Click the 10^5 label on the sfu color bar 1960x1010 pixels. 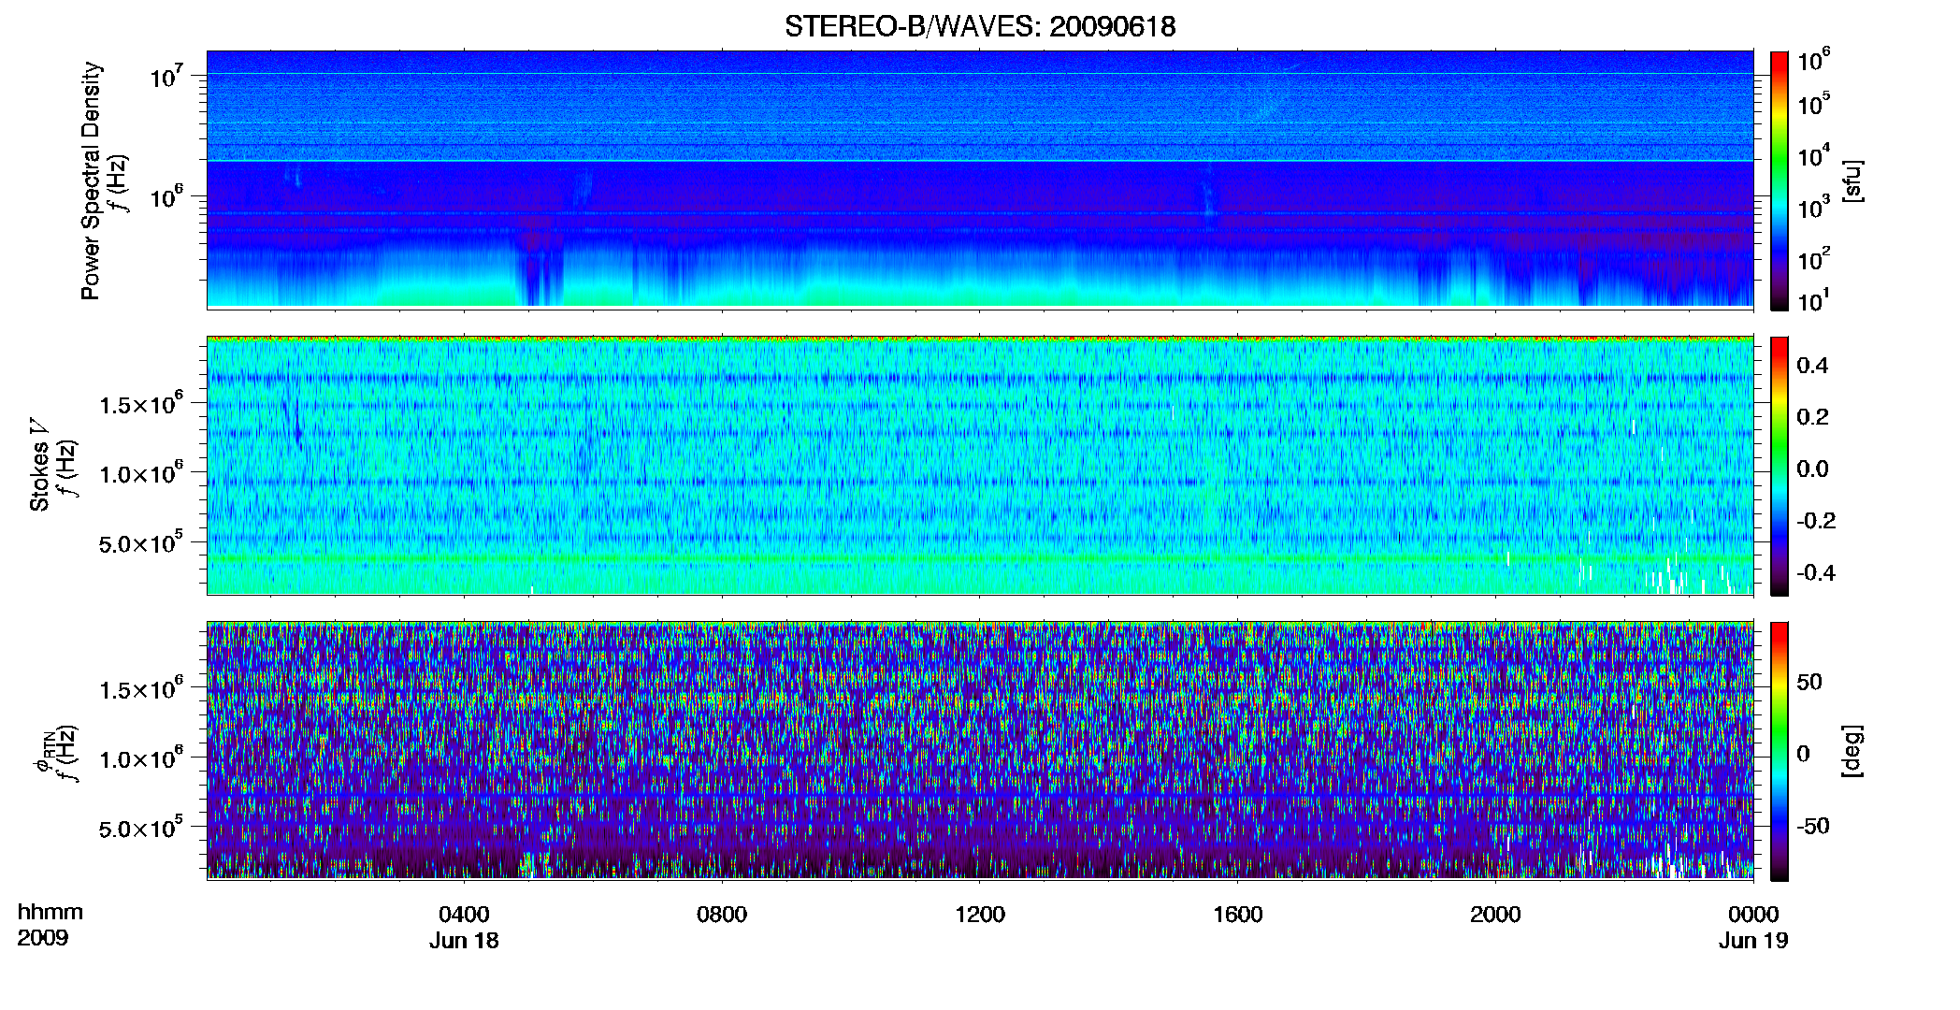1814,104
